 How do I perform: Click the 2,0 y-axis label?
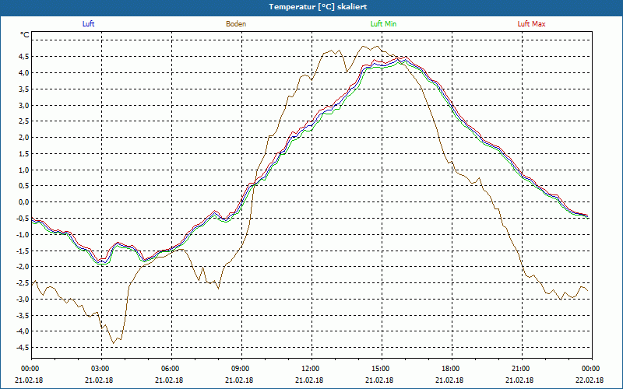tap(23, 138)
